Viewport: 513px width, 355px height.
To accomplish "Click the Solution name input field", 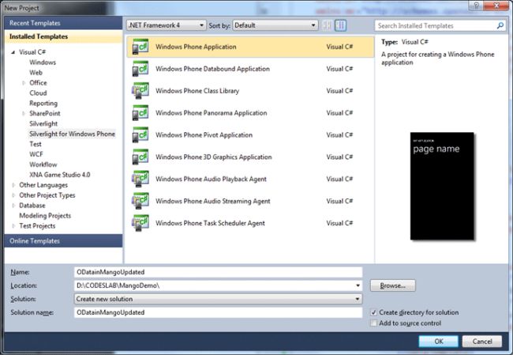I will point(218,312).
